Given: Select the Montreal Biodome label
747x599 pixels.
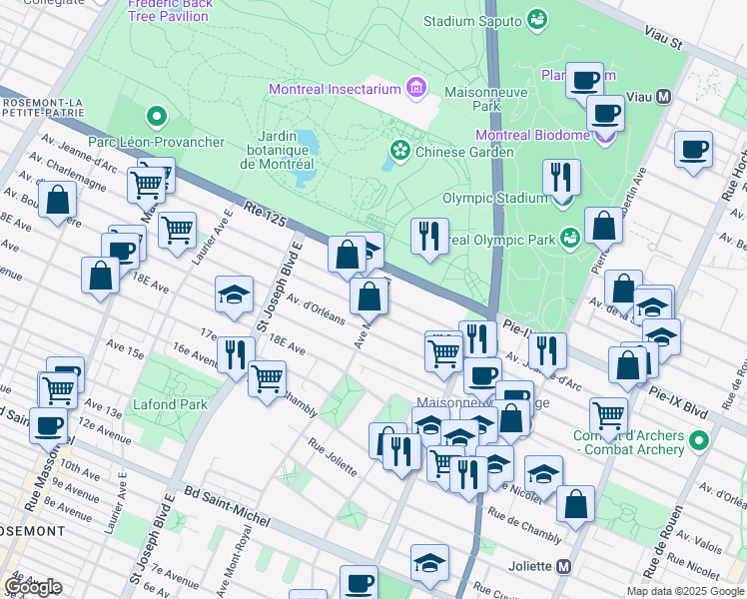Looking at the screenshot, I should click(532, 135).
